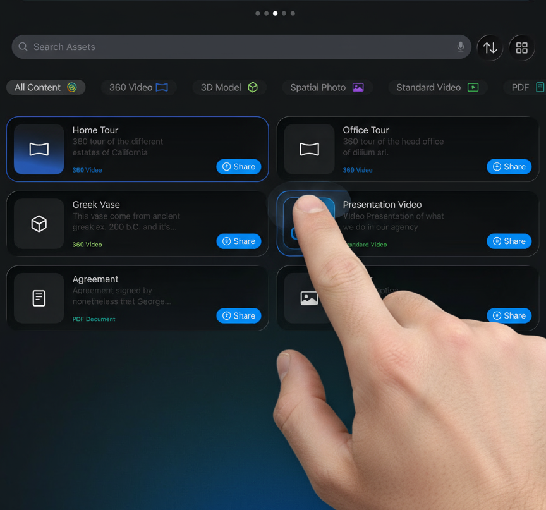Focus the Search Assets field
Image resolution: width=546 pixels, height=510 pixels.
click(x=240, y=47)
